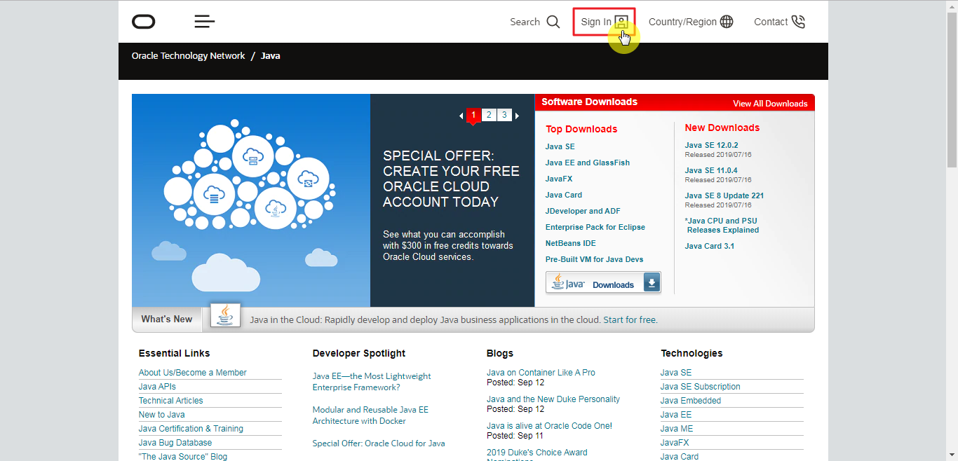The image size is (958, 461).
Task: Open Java is alive at Oracle Code One blog
Action: (549, 426)
